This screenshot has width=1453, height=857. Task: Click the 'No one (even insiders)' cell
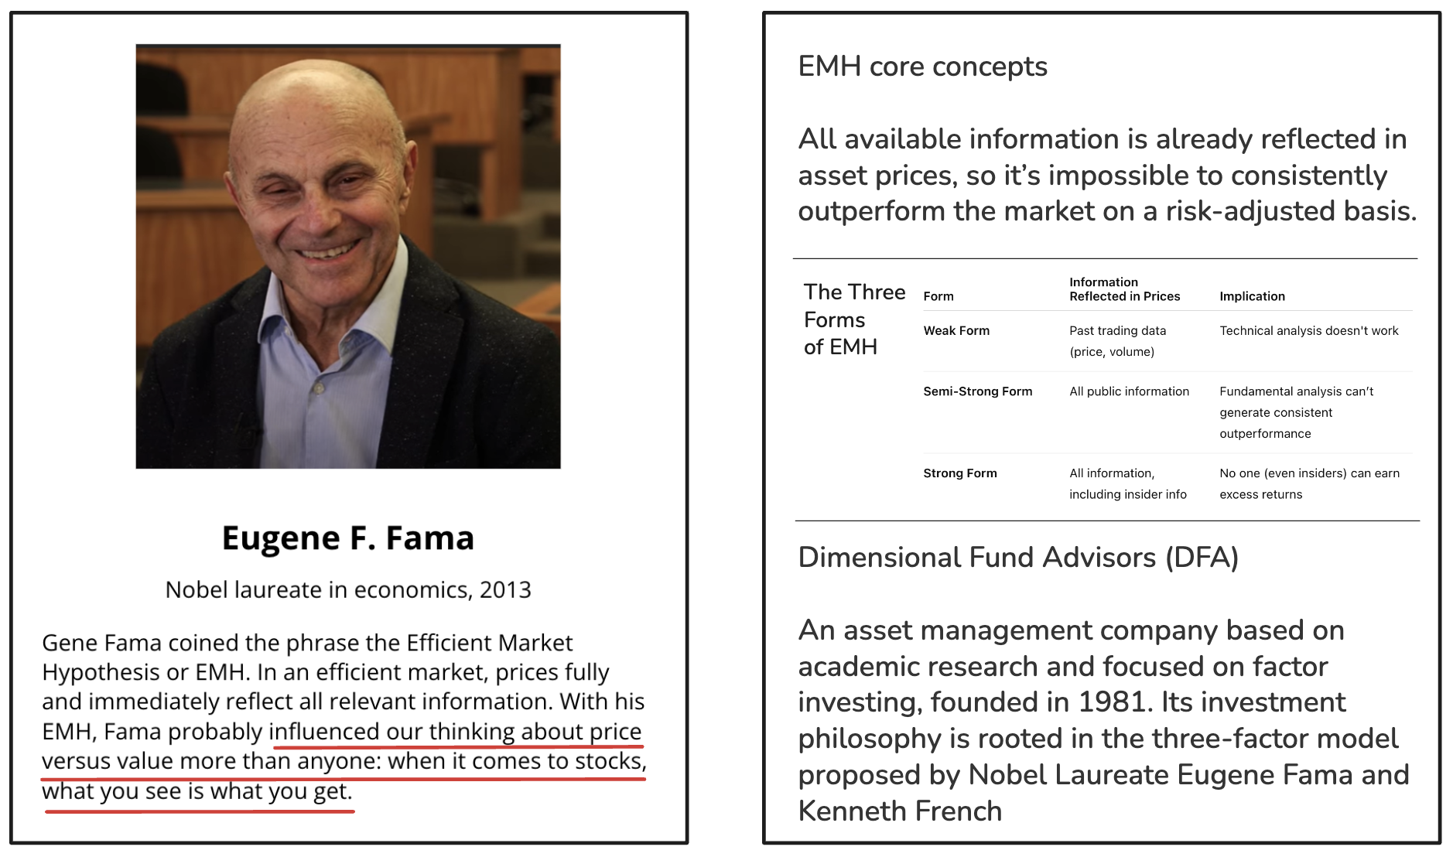click(1309, 483)
